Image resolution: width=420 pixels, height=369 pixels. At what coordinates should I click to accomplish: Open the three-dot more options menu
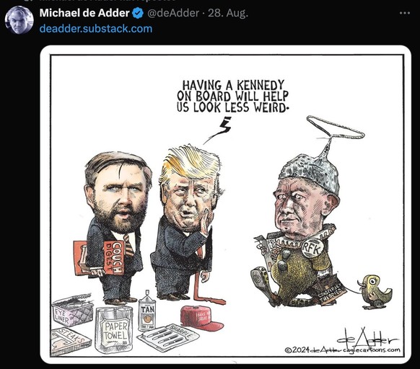(x=404, y=13)
